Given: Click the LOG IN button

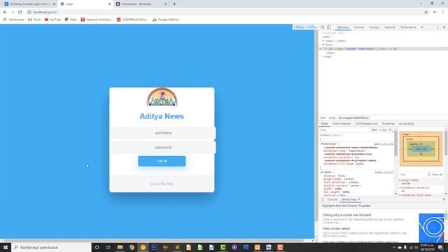Looking at the screenshot, I should click(162, 161).
